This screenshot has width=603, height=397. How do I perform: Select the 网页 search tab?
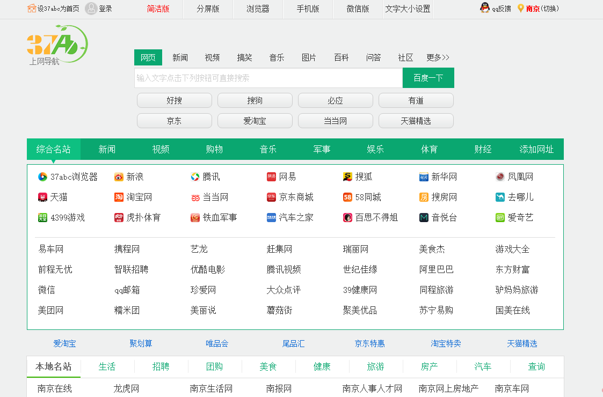point(148,57)
